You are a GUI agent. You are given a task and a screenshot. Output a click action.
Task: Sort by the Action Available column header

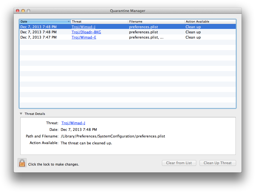(x=210, y=21)
